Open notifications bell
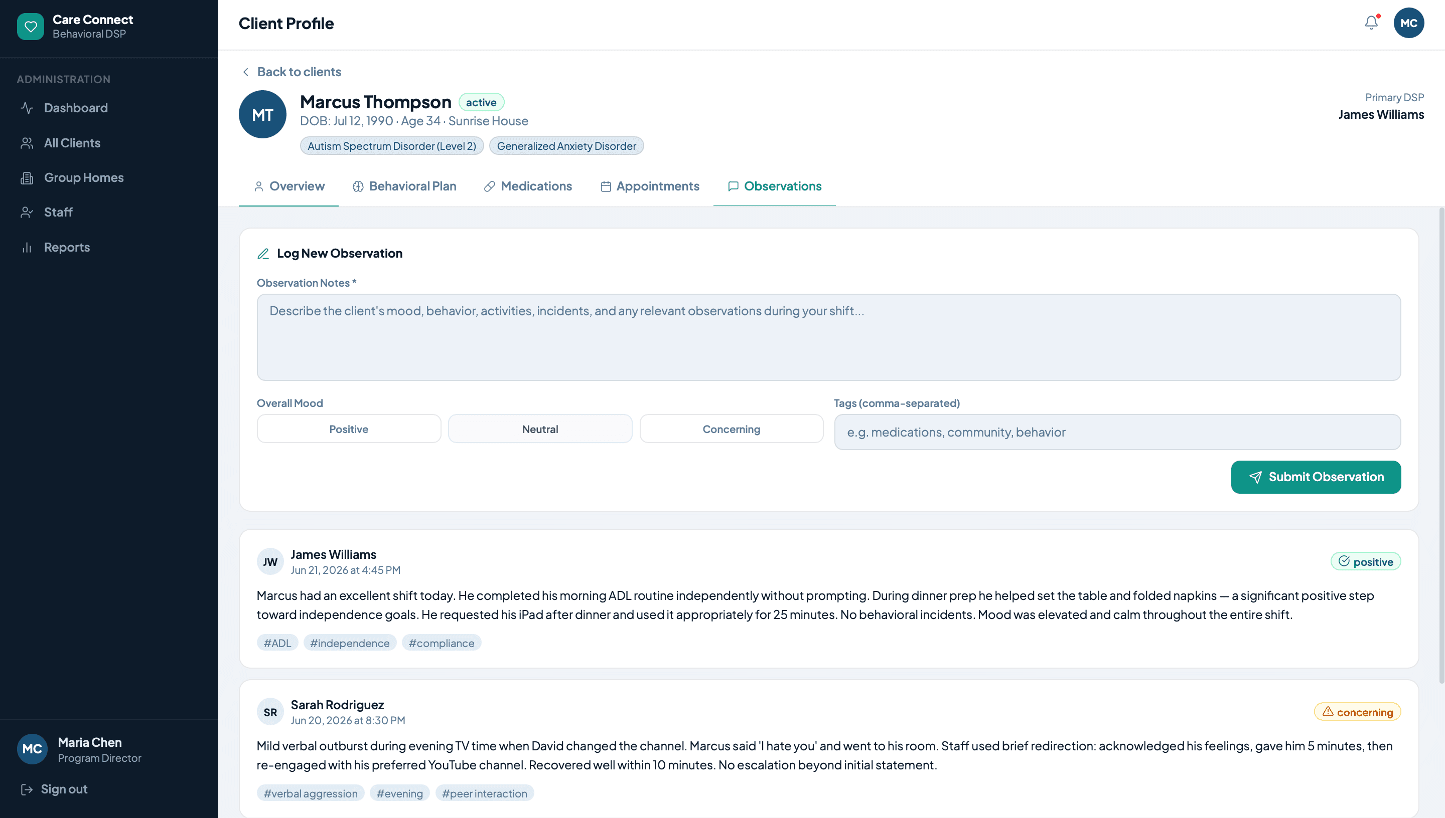Image resolution: width=1445 pixels, height=818 pixels. [1371, 23]
